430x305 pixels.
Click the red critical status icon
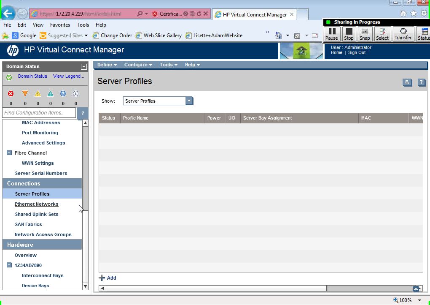11,94
